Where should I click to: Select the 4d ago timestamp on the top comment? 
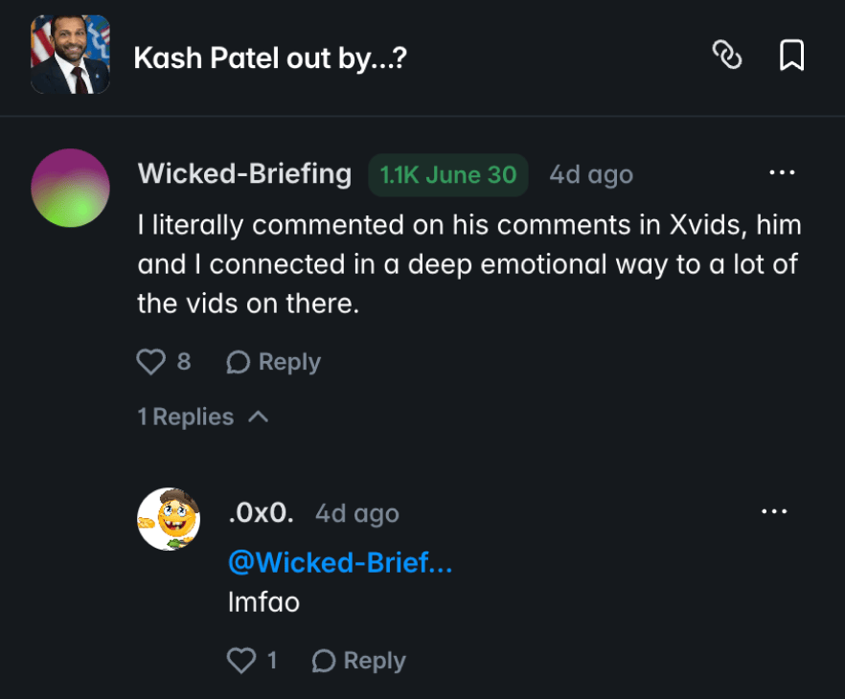pos(591,174)
